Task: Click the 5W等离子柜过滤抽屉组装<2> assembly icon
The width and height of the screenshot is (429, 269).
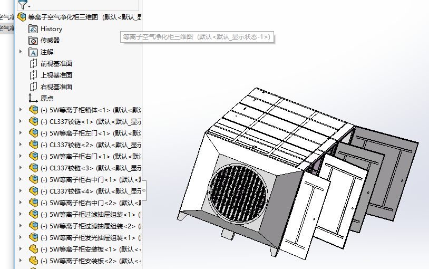Action: coord(33,226)
